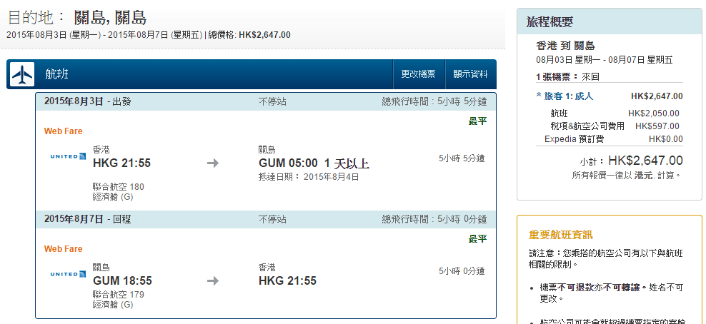
Task: Click the airplane icon beside 航班
Action: (x=23, y=74)
